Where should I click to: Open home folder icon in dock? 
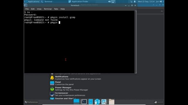(112, 102)
